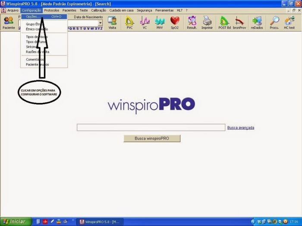The image size is (302, 226).
Task: Select Paciente grupos menu entry
Action: click(44, 65)
